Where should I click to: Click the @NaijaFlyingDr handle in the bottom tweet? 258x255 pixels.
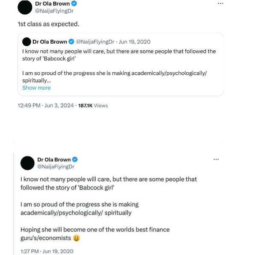tap(56, 167)
